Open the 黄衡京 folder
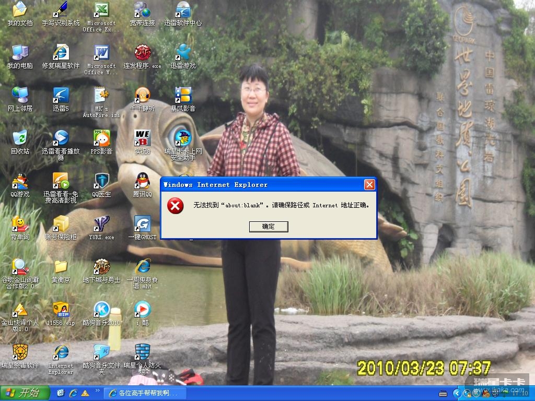Viewport: 535px width, 401px height. coord(61,271)
